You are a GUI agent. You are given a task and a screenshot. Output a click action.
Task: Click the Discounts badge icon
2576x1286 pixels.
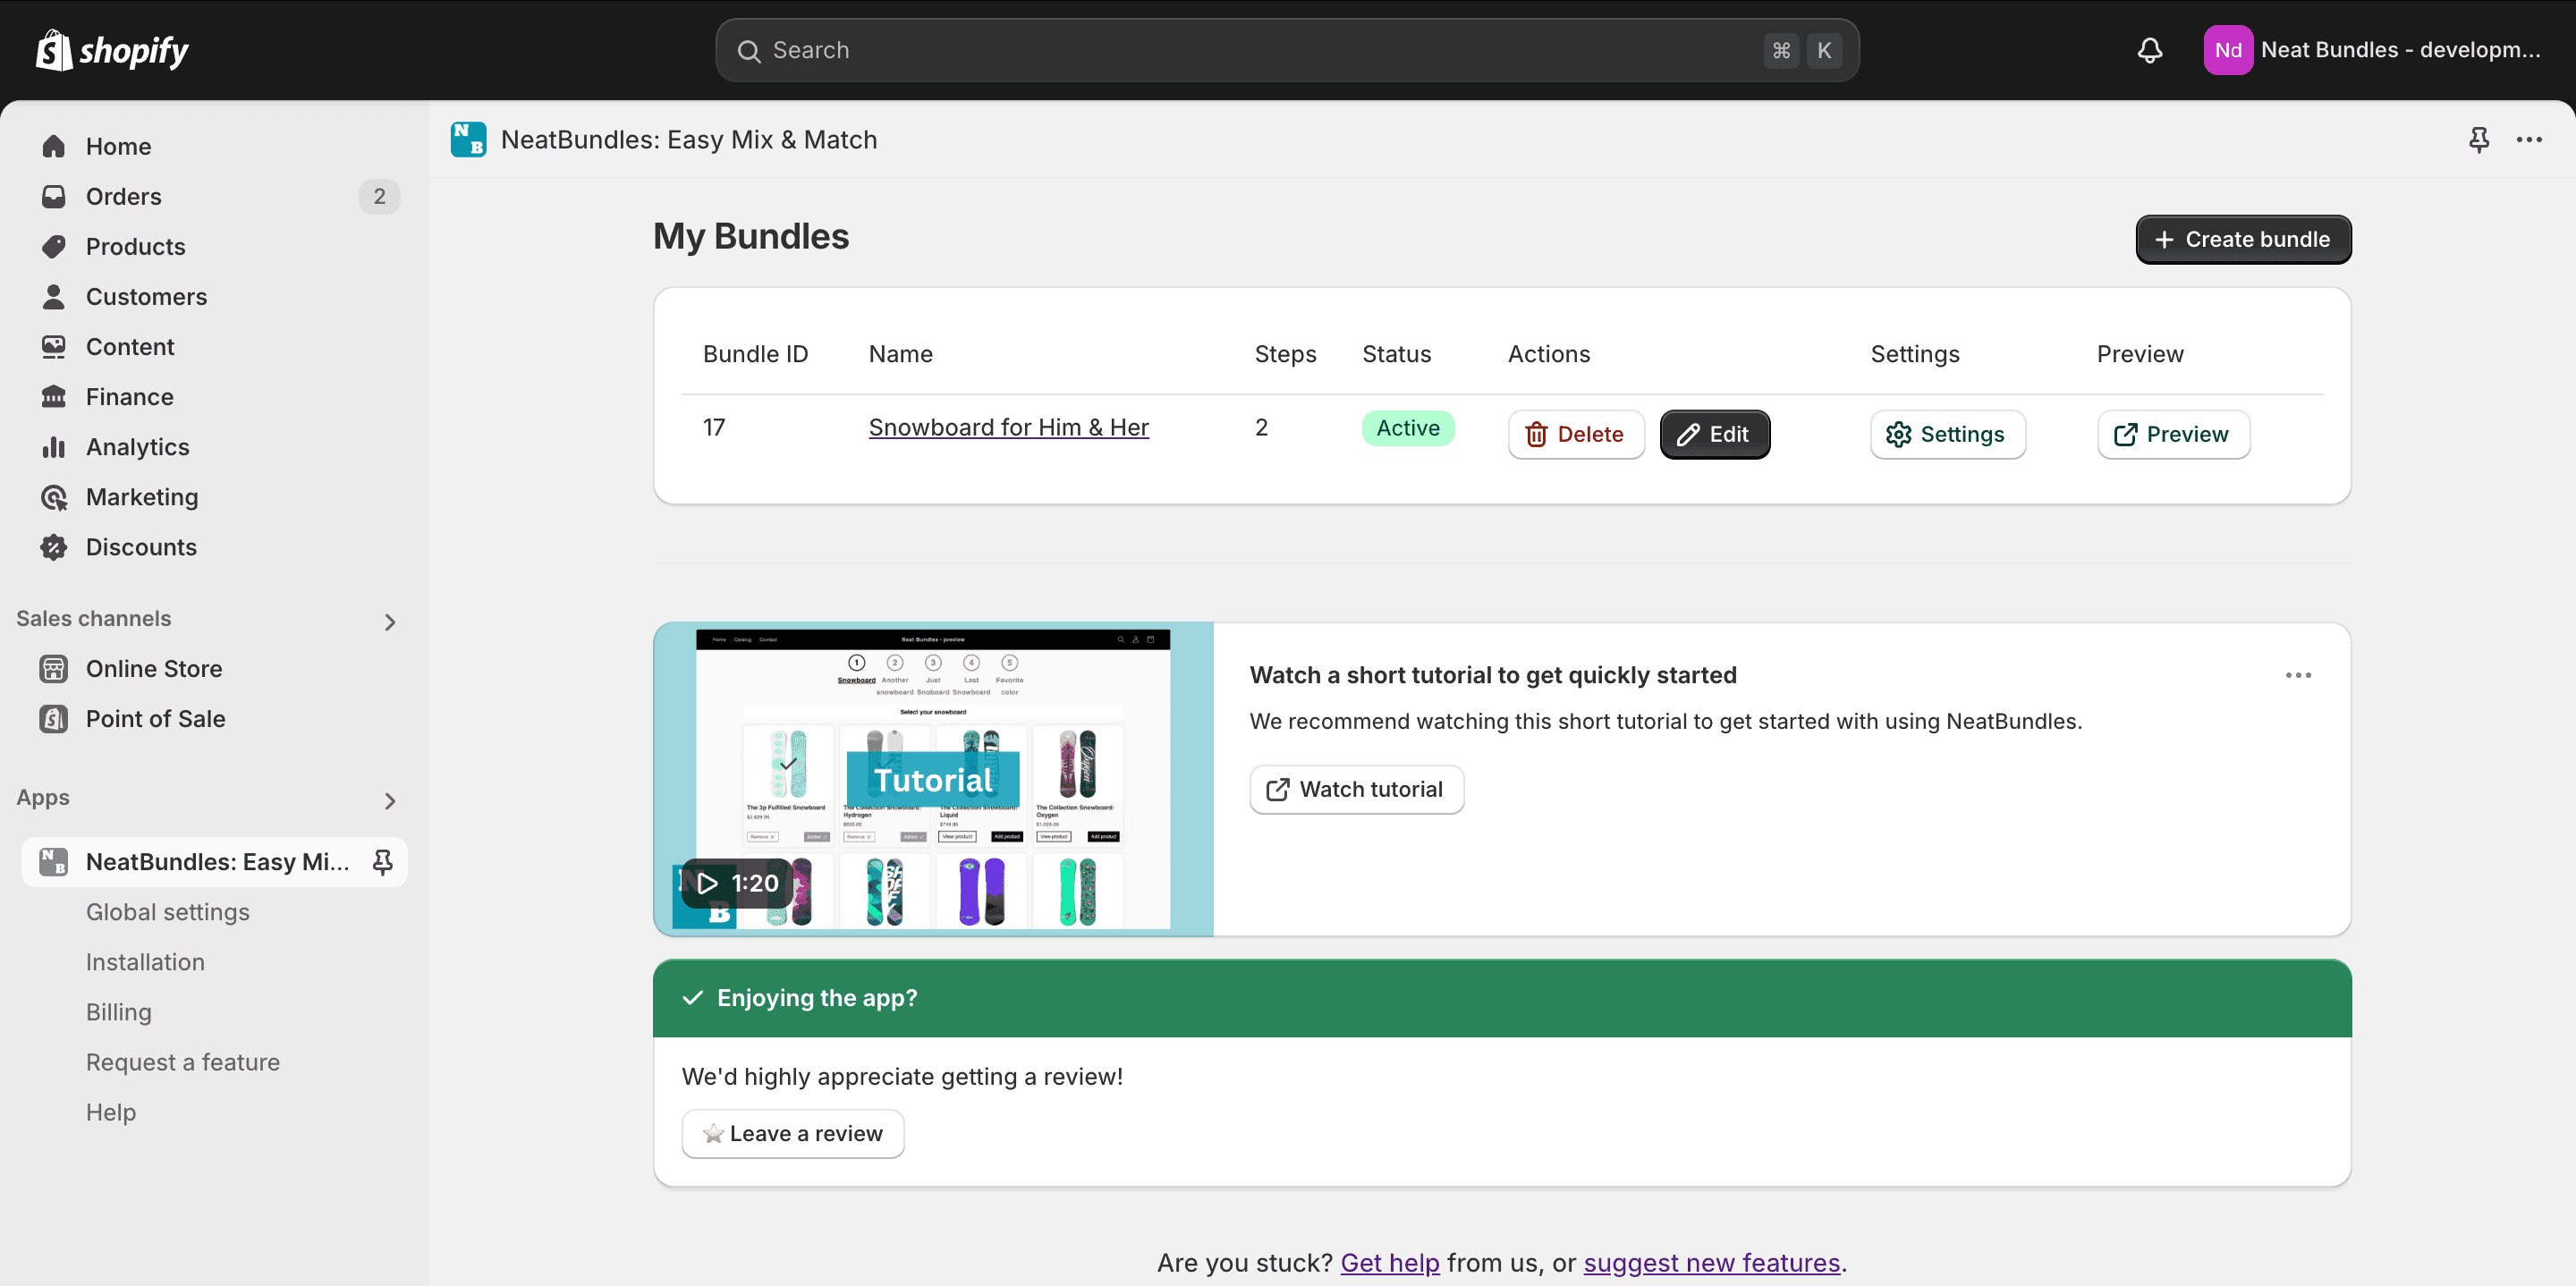click(54, 546)
